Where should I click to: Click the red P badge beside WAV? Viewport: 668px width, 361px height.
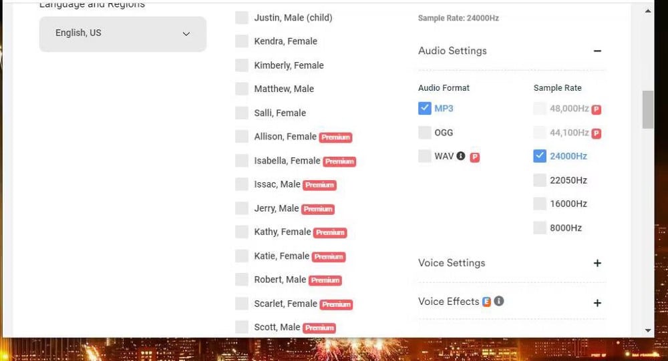click(474, 157)
